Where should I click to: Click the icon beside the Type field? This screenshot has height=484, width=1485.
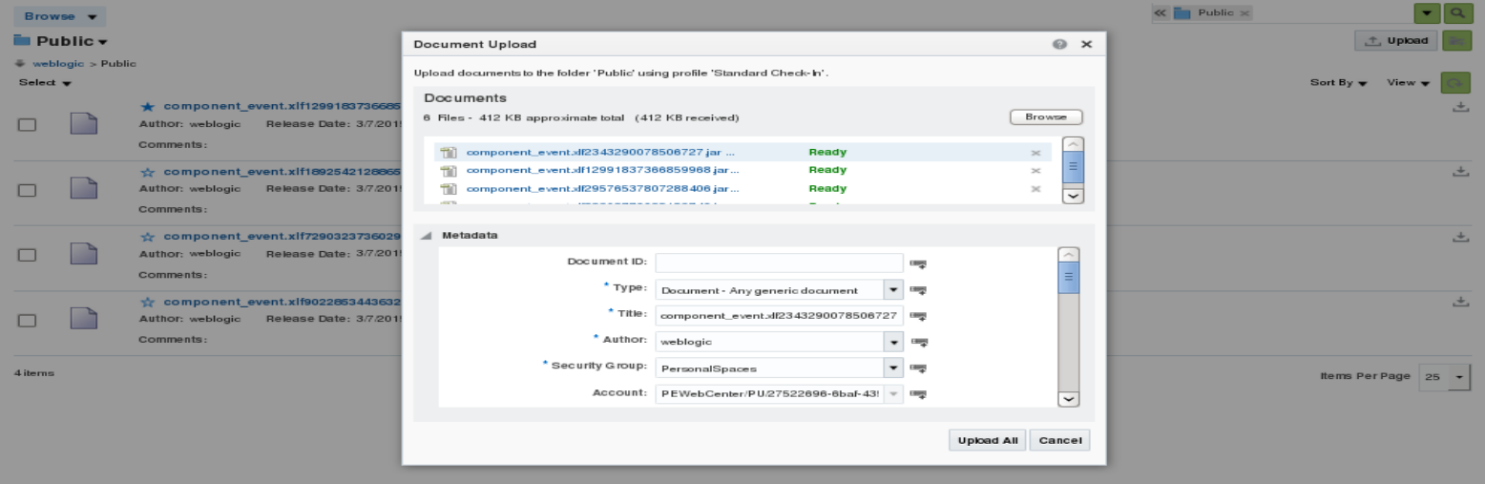918,290
